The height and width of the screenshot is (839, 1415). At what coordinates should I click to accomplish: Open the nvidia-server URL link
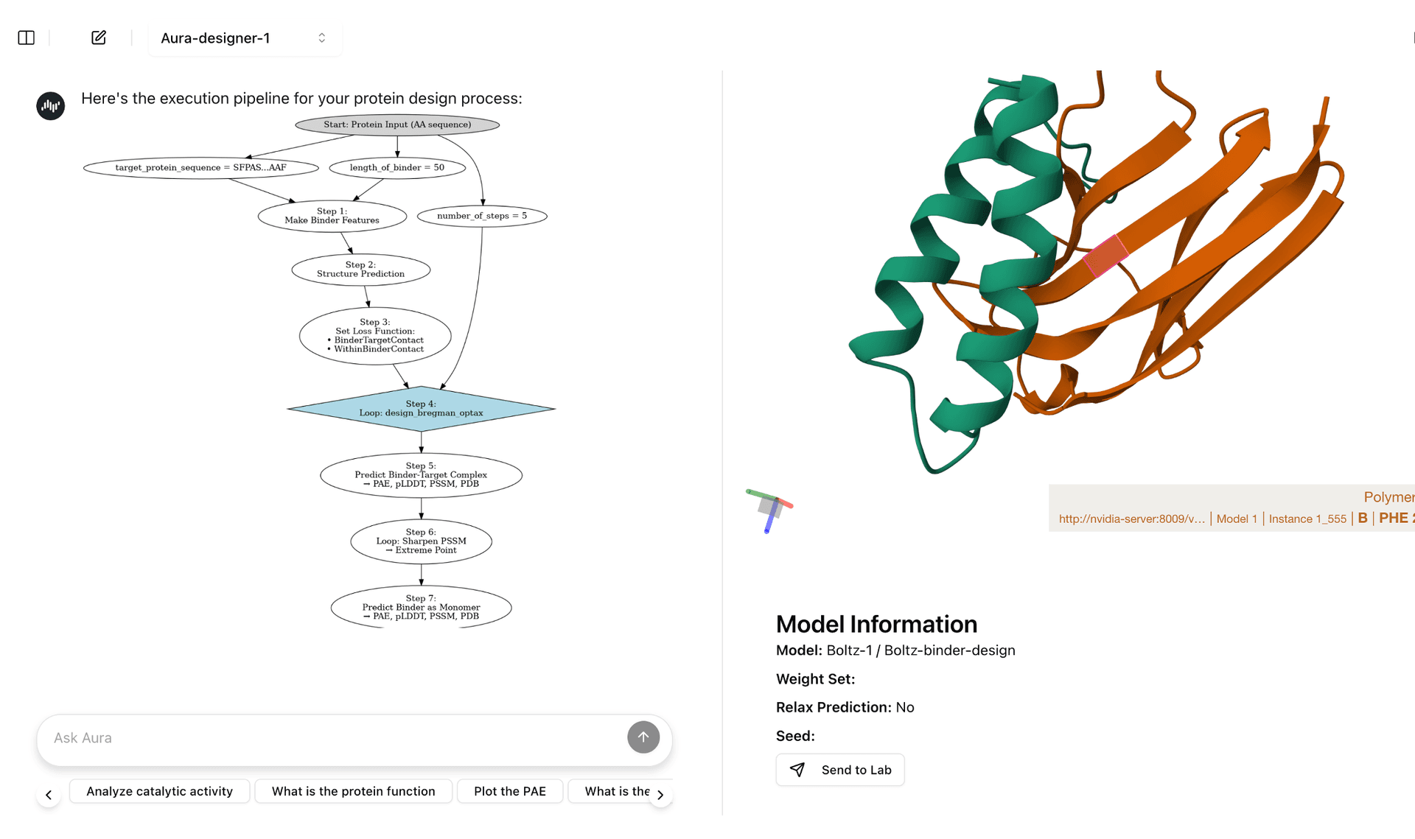point(1130,519)
